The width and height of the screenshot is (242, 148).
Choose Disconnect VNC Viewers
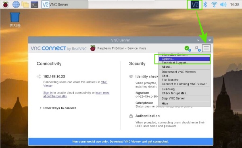click(x=184, y=72)
